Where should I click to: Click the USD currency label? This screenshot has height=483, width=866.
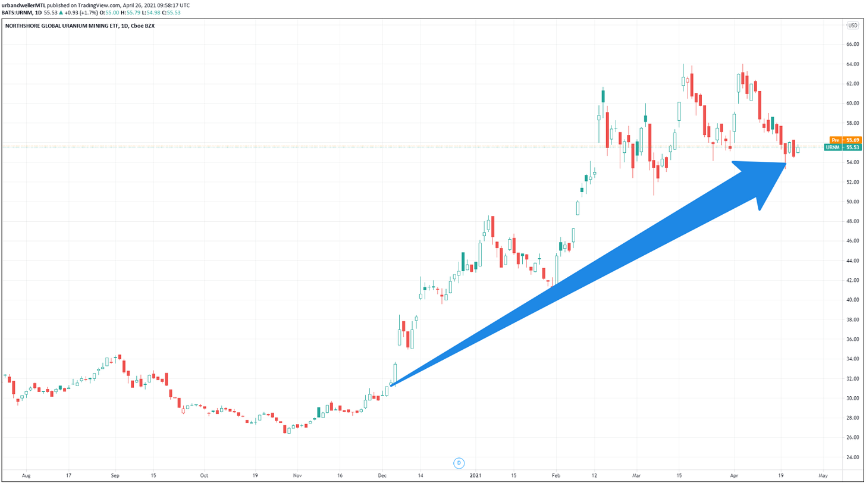coord(852,25)
